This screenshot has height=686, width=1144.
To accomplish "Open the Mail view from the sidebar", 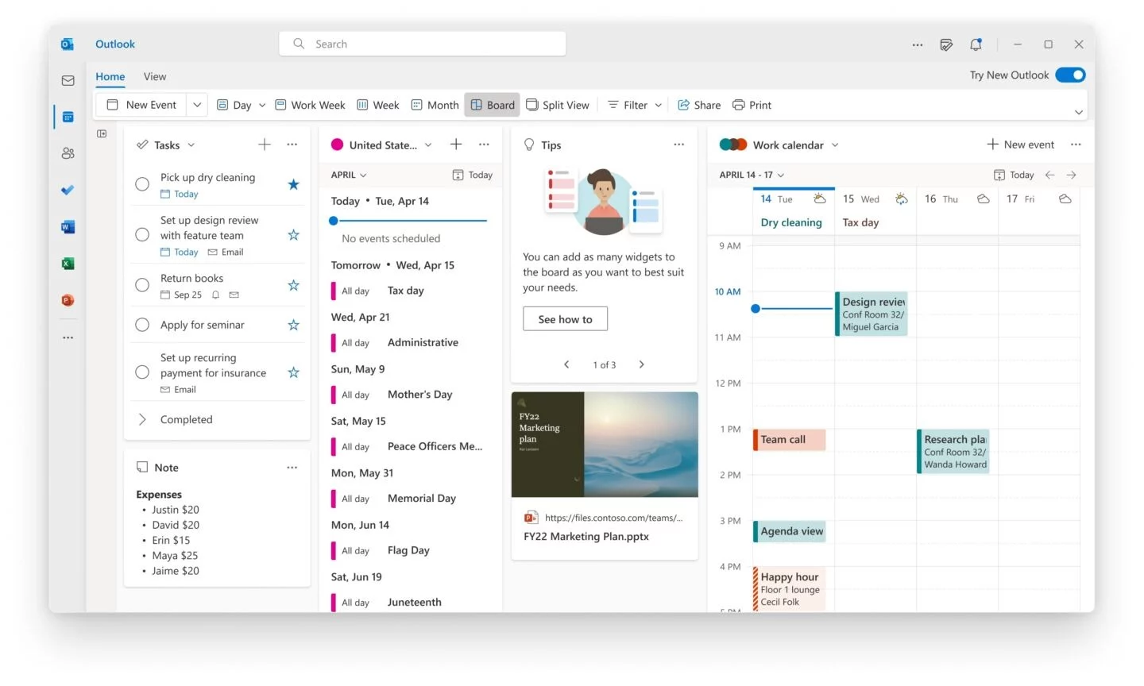I will point(68,80).
